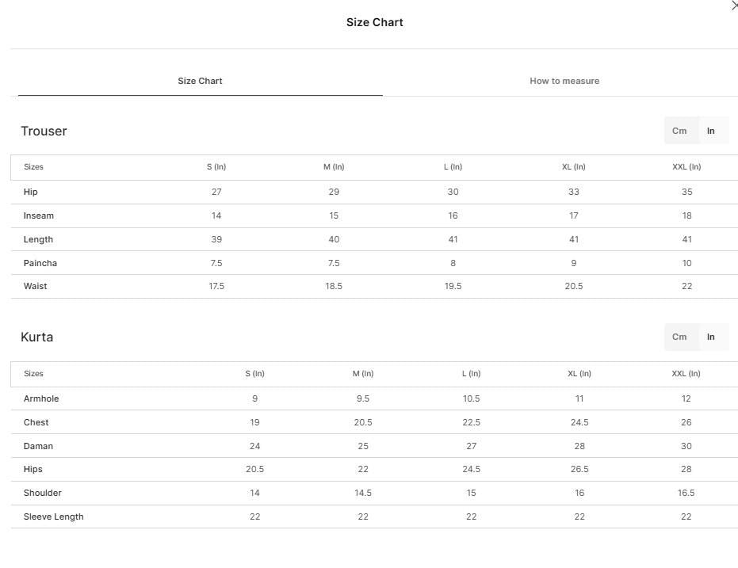Click the Paincha row label
Viewport: 738px width, 568px height.
(x=40, y=263)
